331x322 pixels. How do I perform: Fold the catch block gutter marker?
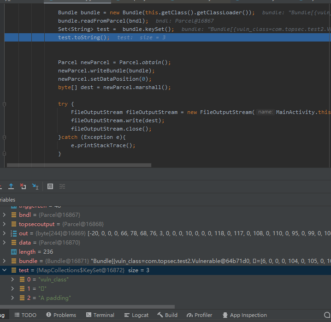click(4, 137)
